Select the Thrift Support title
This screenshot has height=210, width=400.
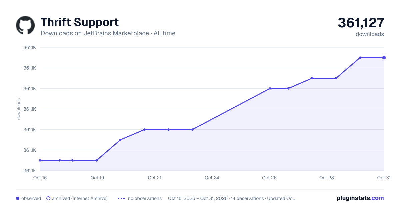80,22
